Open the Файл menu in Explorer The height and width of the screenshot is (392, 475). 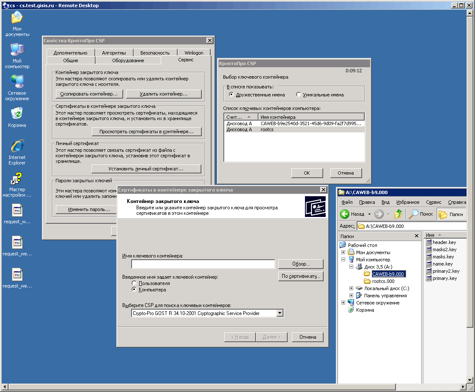[x=347, y=202]
